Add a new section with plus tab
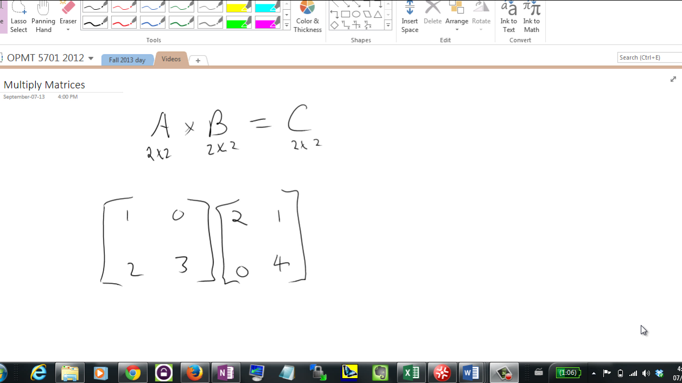 coord(198,60)
